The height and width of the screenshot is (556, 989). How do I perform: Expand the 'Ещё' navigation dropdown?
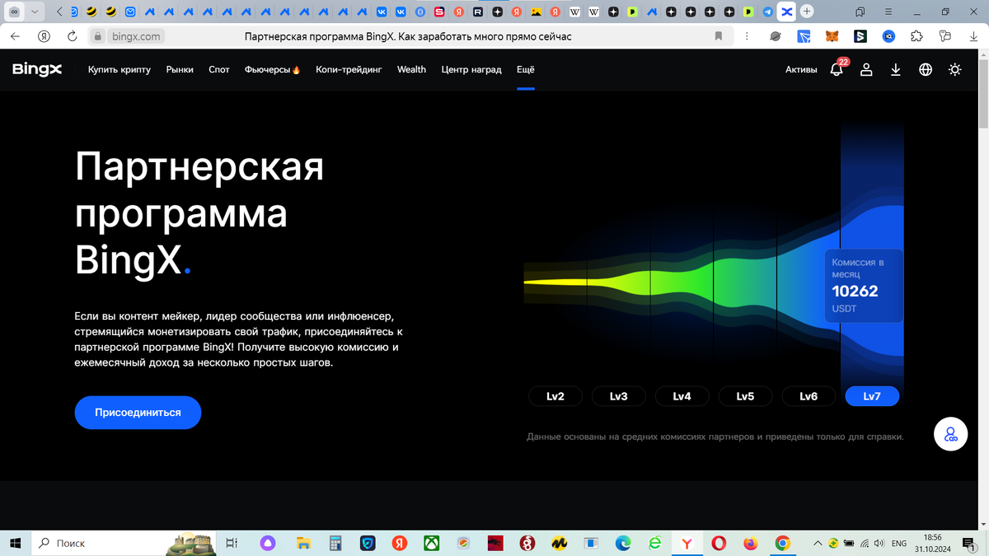tap(526, 70)
